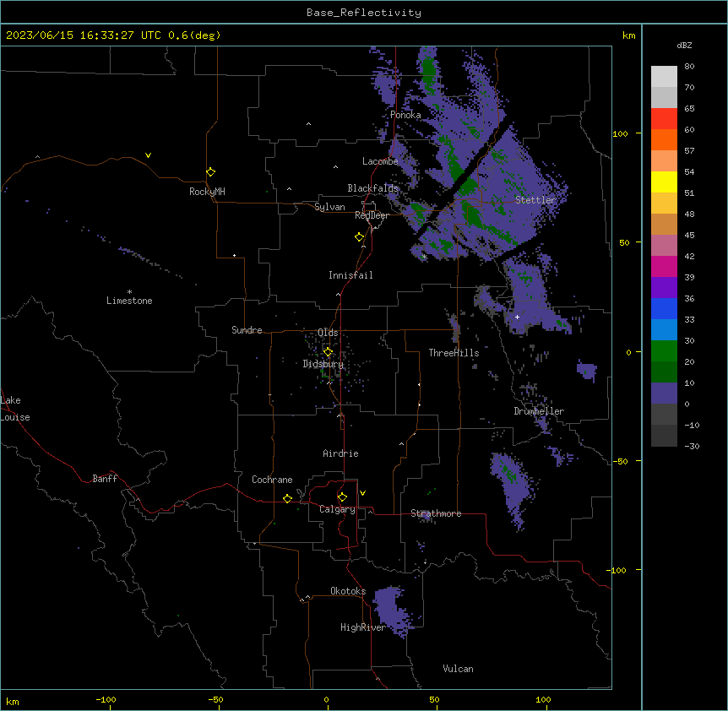Click the Limestone label

129,301
